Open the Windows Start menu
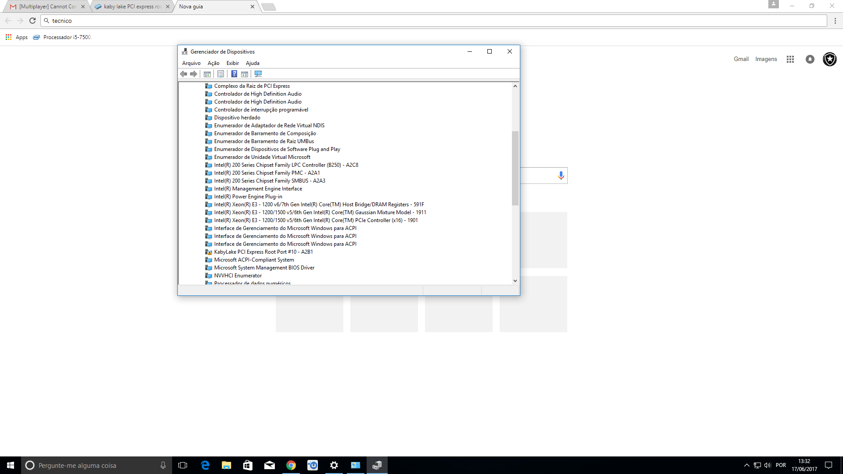843x474 pixels. (11, 465)
